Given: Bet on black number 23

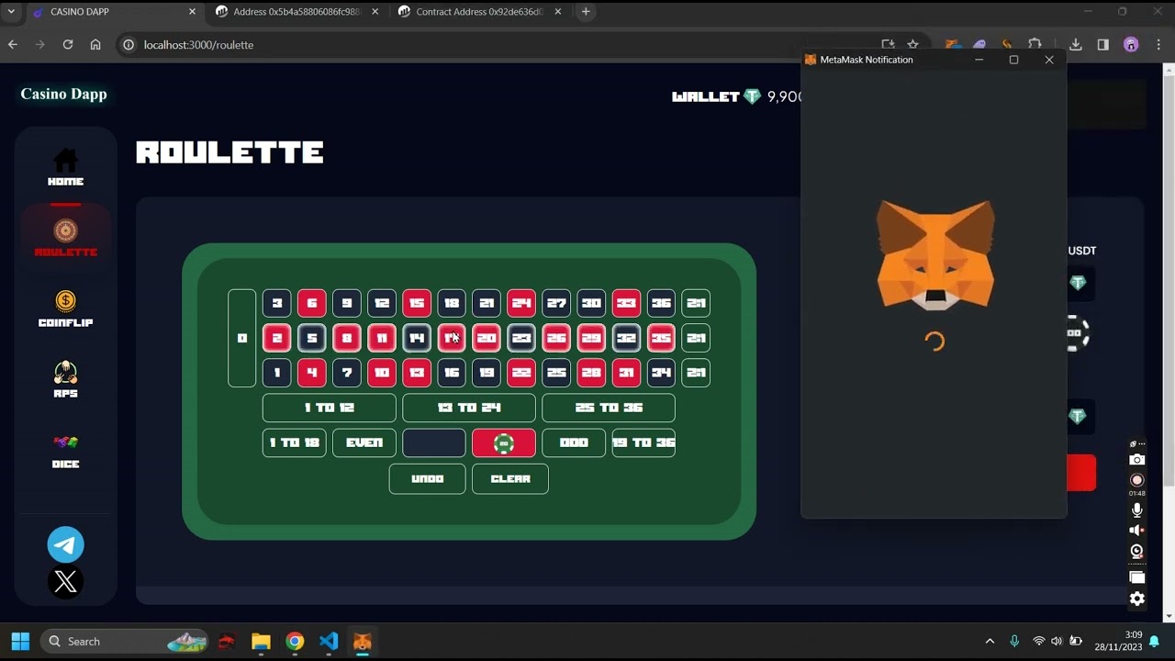Looking at the screenshot, I should [521, 338].
